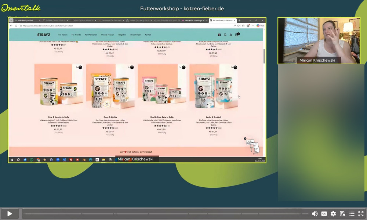367x220 pixels.
Task: Open Für Katzen menu on STRAYZ
Action: pyautogui.click(x=63, y=35)
